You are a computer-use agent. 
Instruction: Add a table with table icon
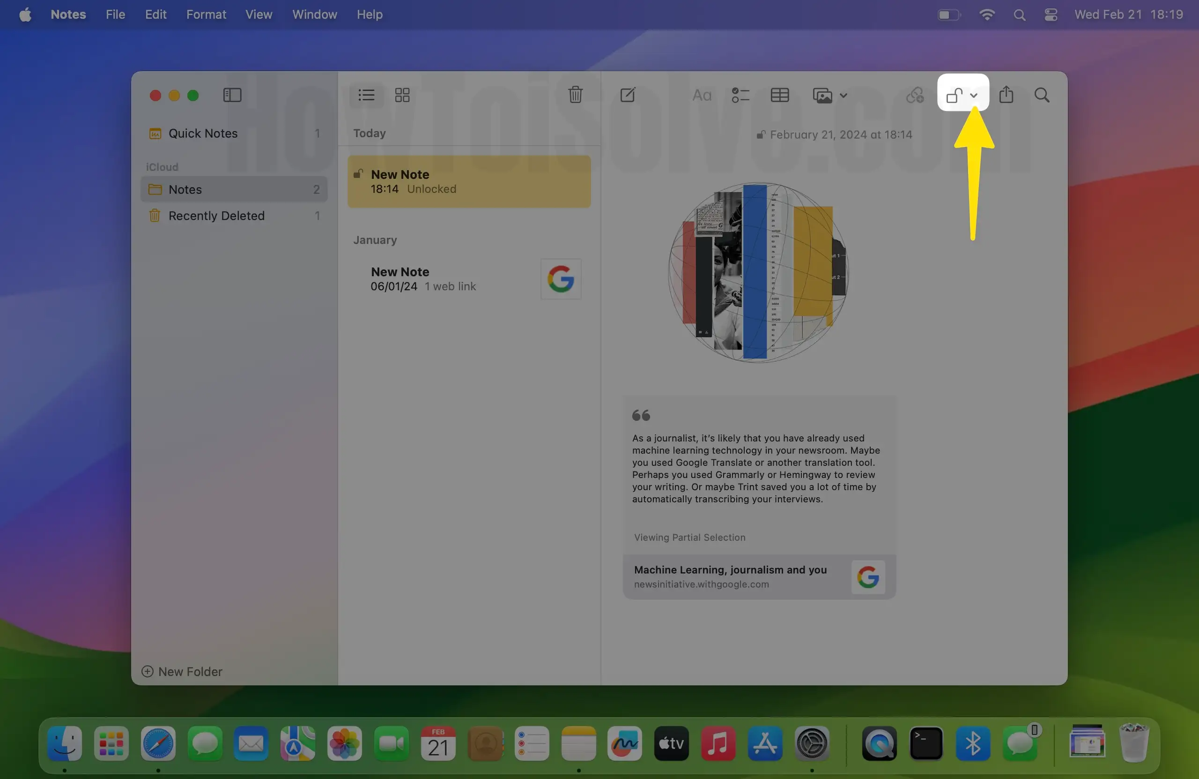pos(779,95)
